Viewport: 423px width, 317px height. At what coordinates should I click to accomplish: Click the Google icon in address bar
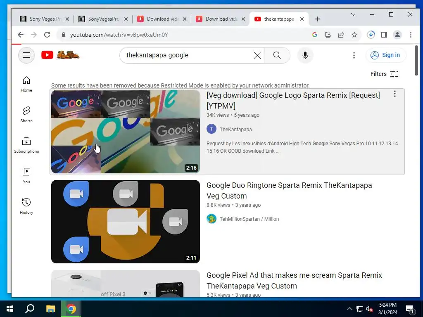coord(314,35)
